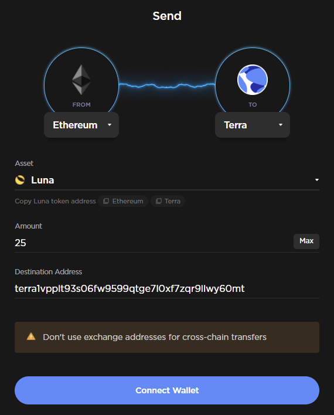Click the FROM label under Ethereum logo
This screenshot has width=334, height=415.
click(x=81, y=104)
